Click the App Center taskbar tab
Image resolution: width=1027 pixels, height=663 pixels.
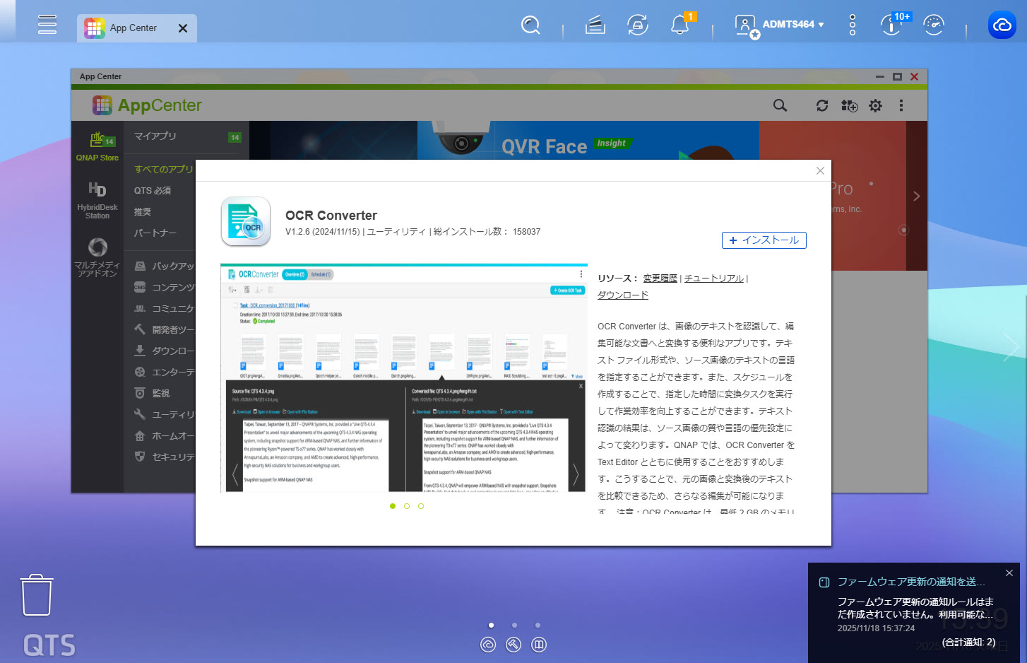point(133,28)
